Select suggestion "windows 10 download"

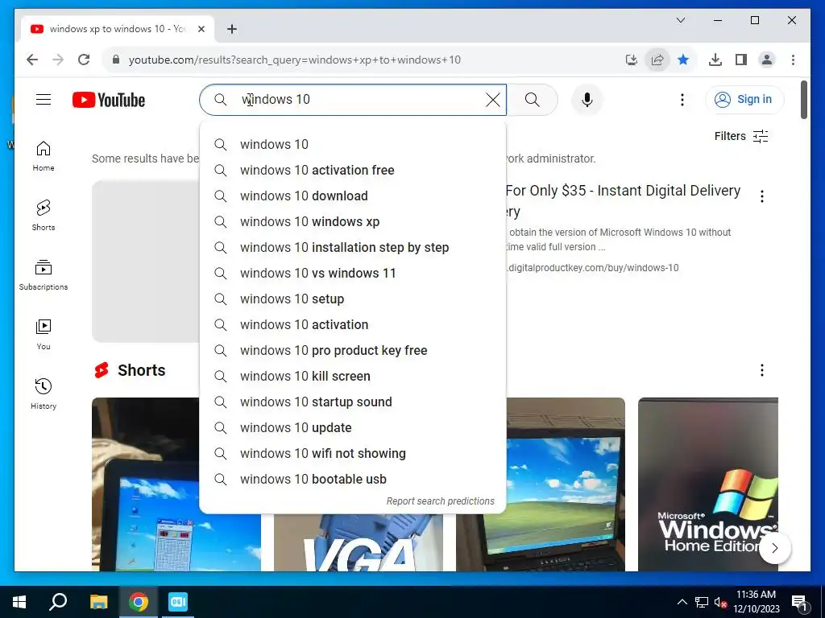pos(353,196)
